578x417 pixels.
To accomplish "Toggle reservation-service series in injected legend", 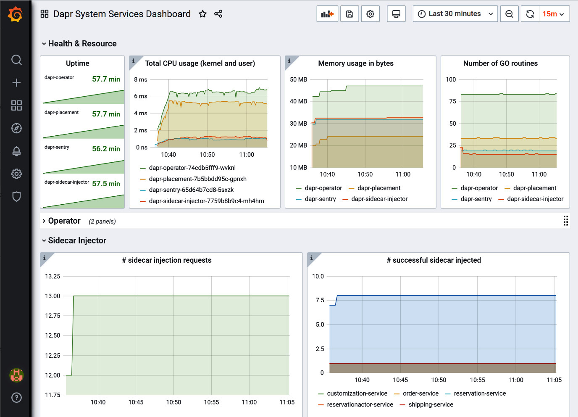I will 480,393.
